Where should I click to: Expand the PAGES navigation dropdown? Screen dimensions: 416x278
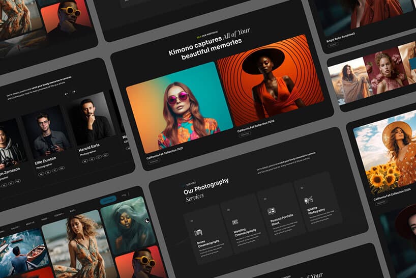tap(45, 219)
